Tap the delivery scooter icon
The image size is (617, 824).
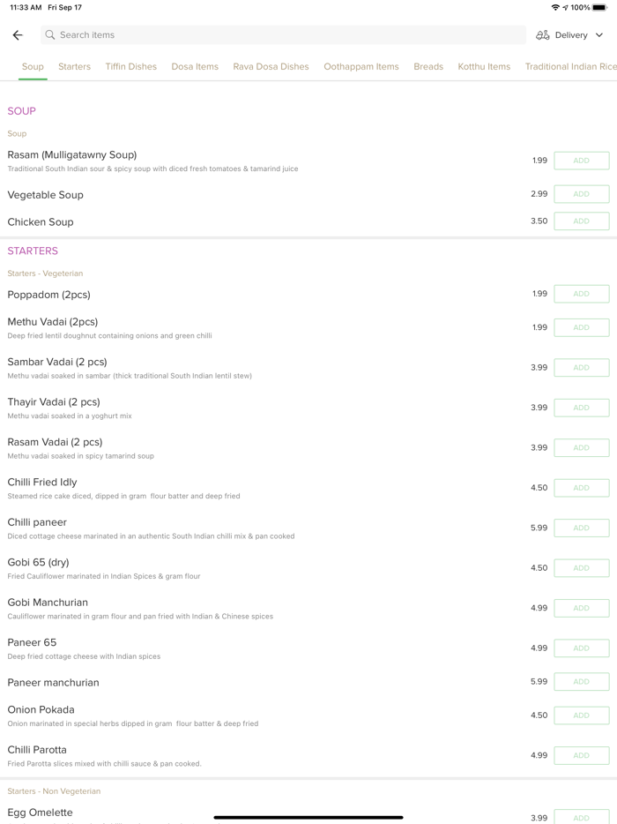[543, 35]
